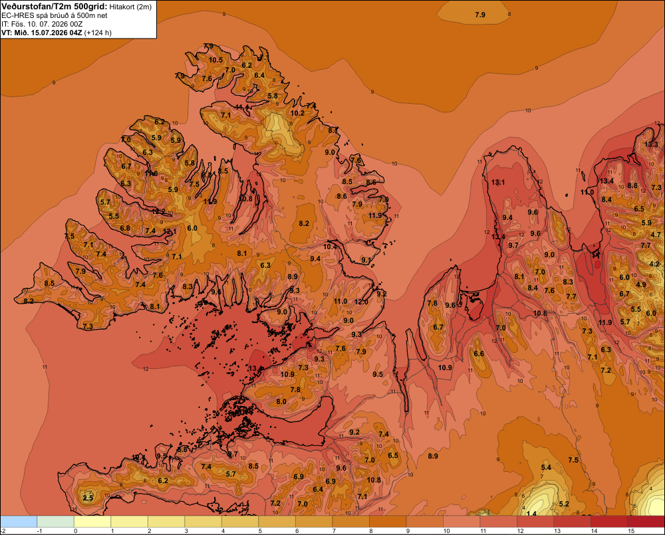665x535 pixels.
Task: Select the 10.5 temperature value
Action: [215, 60]
